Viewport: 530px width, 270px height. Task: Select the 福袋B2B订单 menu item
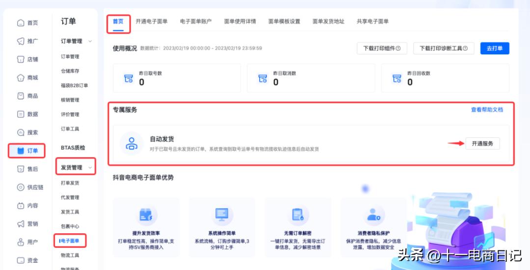coord(75,85)
